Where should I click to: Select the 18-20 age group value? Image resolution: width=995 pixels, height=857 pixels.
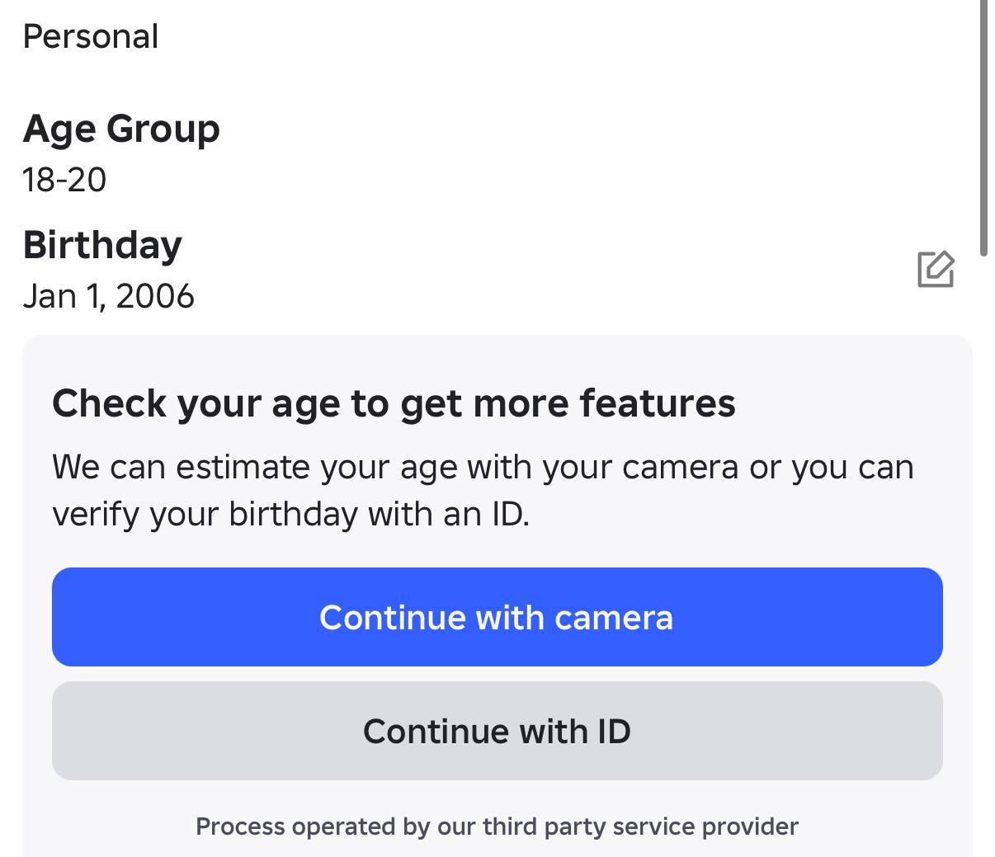point(64,180)
